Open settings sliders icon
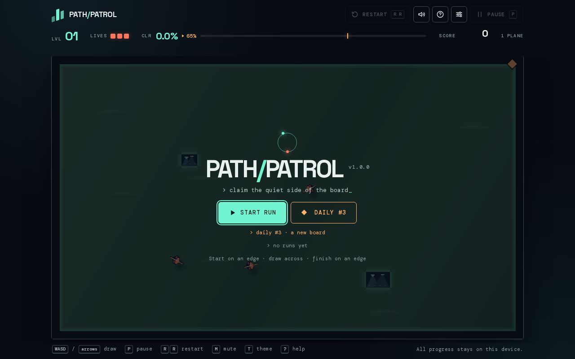Viewport: 575px width, 359px height. (x=459, y=14)
